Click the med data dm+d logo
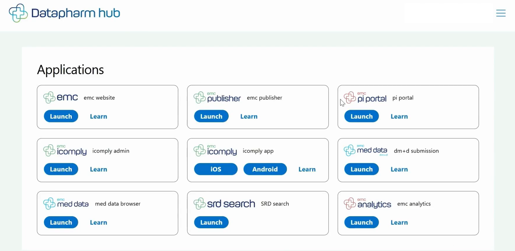Viewport: 515px width, 251px height. pos(366,150)
